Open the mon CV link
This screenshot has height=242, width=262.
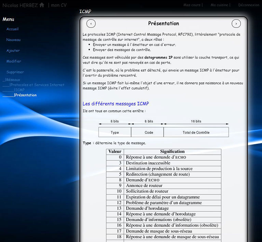coord(59,5)
